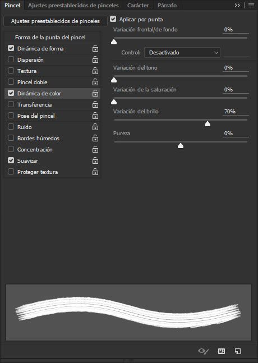This screenshot has height=363, width=258.
Task: Click the lock icon beside Transferencia
Action: coord(95,104)
